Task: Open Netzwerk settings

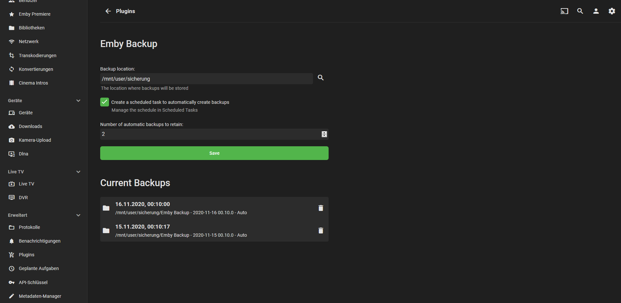Action: (29, 41)
